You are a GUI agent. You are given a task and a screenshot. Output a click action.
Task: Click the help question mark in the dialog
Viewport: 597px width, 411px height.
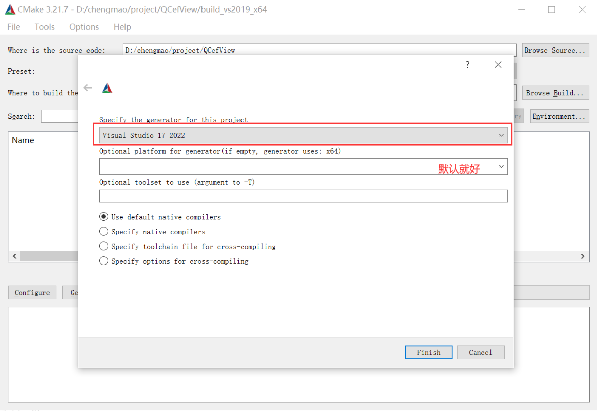pos(467,65)
